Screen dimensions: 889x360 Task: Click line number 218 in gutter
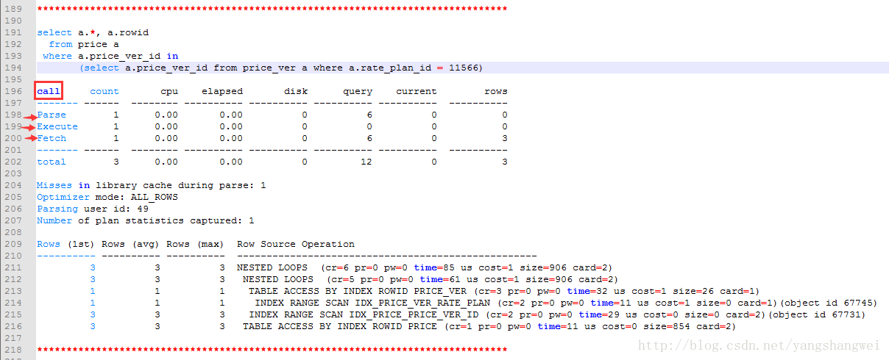click(x=14, y=350)
